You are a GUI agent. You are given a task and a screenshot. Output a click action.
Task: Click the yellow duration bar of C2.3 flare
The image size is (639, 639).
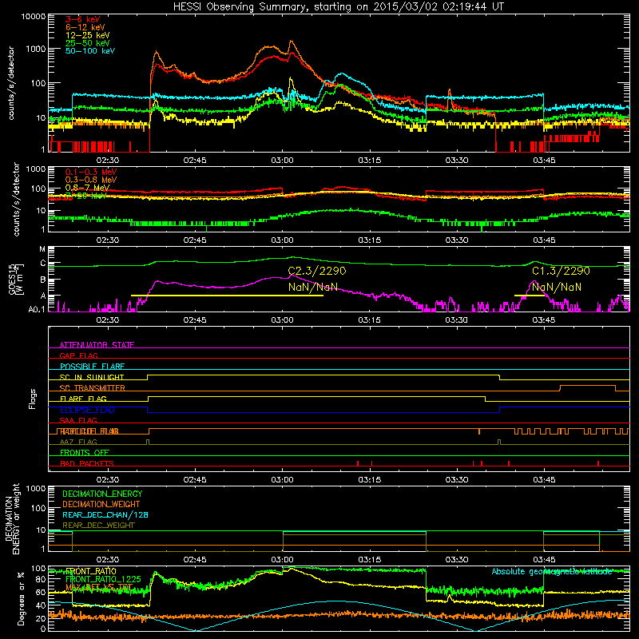pos(227,296)
